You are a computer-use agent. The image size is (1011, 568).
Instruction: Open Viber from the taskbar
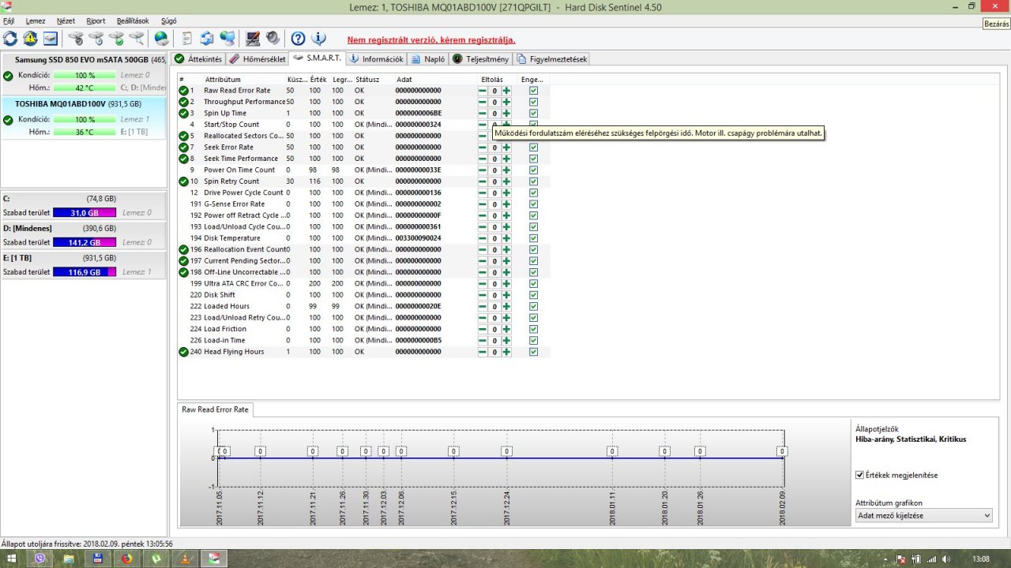click(x=41, y=559)
